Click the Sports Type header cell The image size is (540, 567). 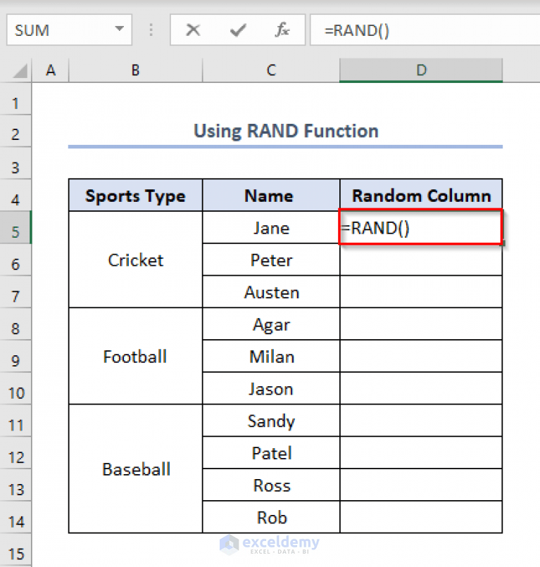(x=134, y=196)
